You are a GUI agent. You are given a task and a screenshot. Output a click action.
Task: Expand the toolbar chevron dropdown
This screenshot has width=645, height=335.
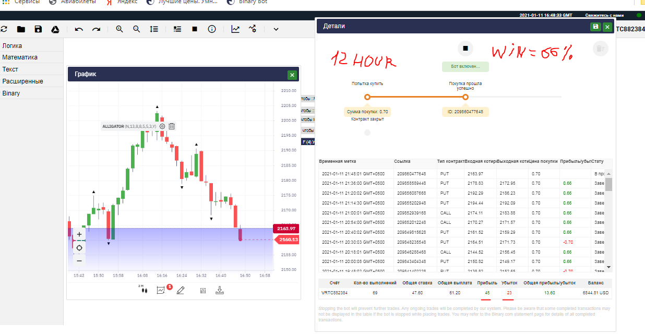276,29
